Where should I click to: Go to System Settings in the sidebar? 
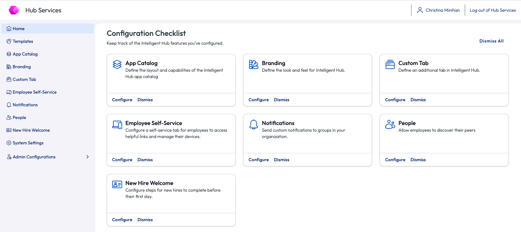(28, 143)
